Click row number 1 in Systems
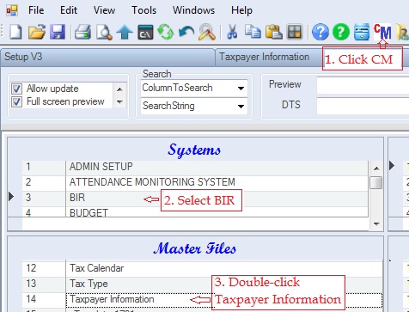The height and width of the screenshot is (312, 409). click(44, 167)
